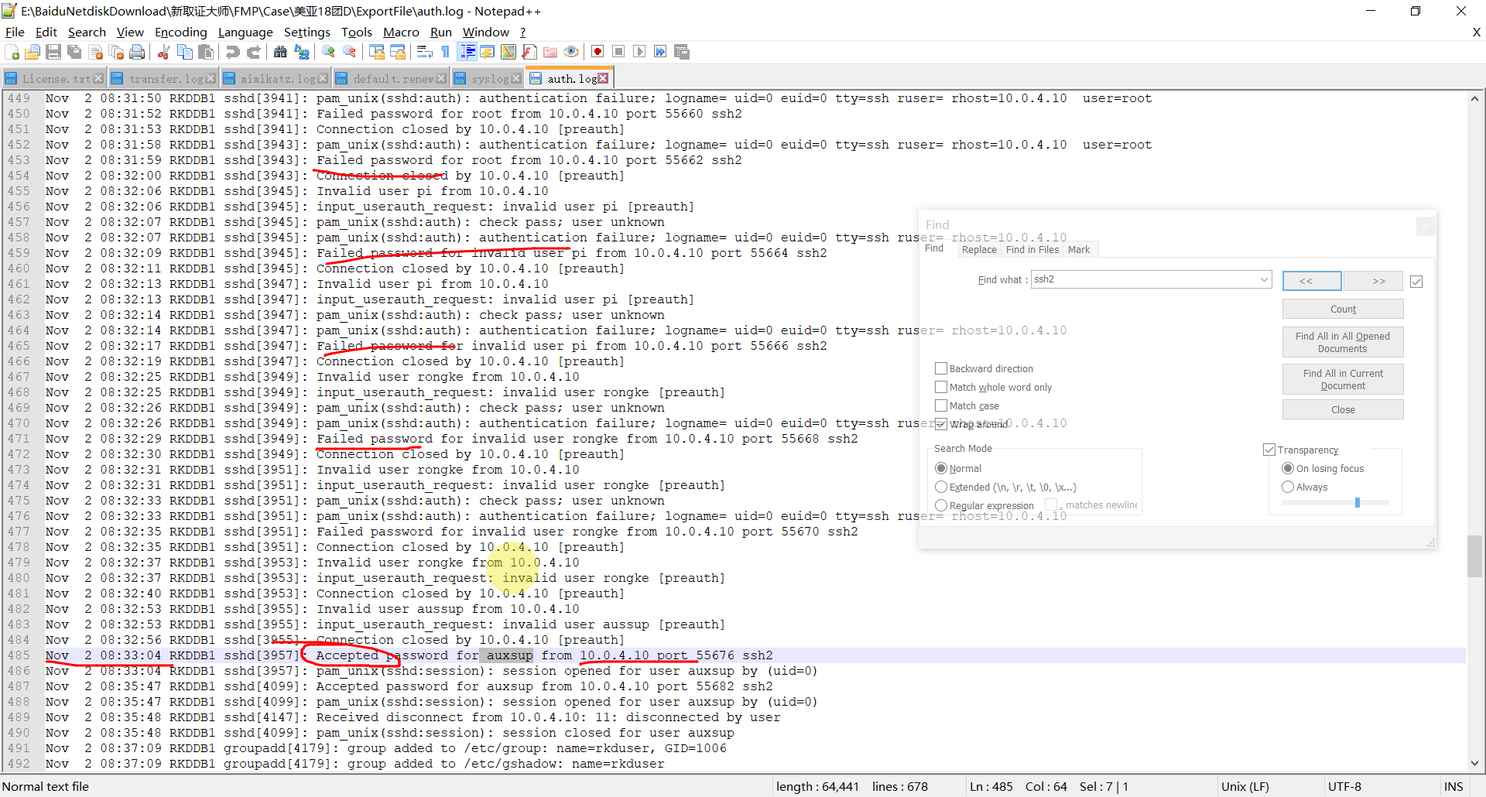Screen dimensions: 1486x797
Task: Switch to Find in Files tab
Action: pos(1032,249)
